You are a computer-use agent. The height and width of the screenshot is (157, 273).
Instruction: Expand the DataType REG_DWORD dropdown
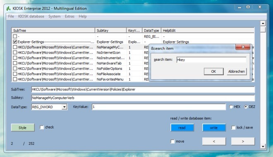(65, 107)
